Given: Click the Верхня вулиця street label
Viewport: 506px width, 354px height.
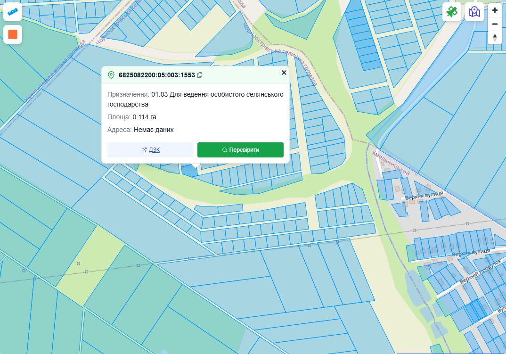Looking at the screenshot, I should 424,195.
